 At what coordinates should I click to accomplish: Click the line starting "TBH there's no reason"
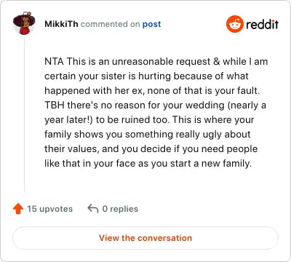[156, 106]
